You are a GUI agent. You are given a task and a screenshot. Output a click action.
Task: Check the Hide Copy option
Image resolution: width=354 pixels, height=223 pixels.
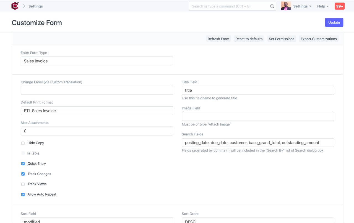[x=23, y=143]
